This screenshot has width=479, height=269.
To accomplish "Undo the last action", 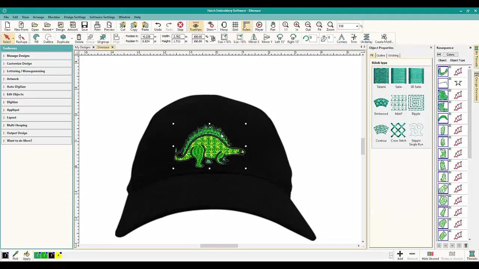I will click(158, 26).
